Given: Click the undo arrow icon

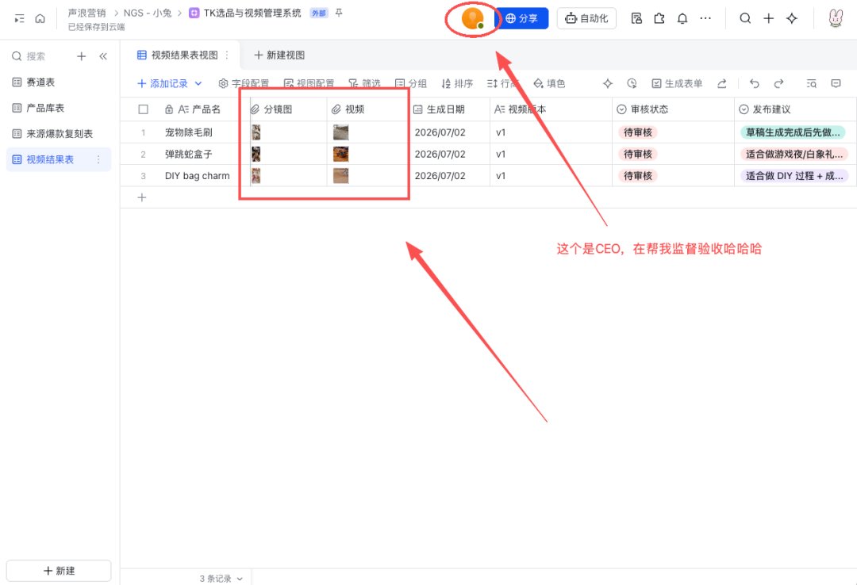Looking at the screenshot, I should 755,83.
